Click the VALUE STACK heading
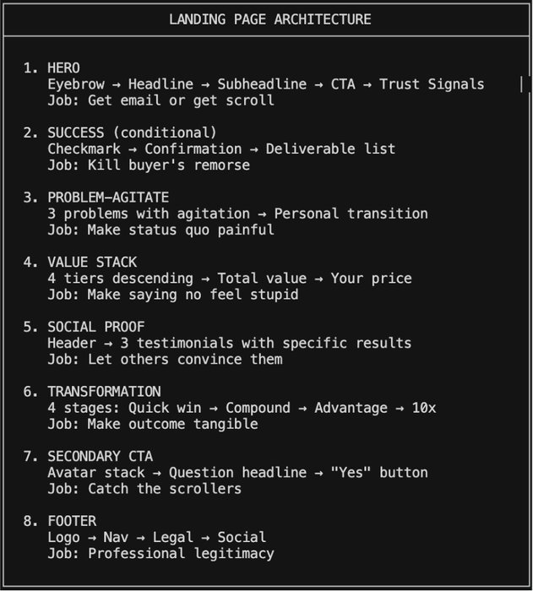 pos(92,262)
